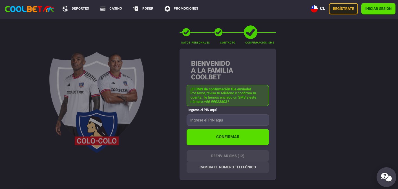Screen dimensions: 398x189
Task: Click the playing cards Poker icon
Action: [136, 9]
